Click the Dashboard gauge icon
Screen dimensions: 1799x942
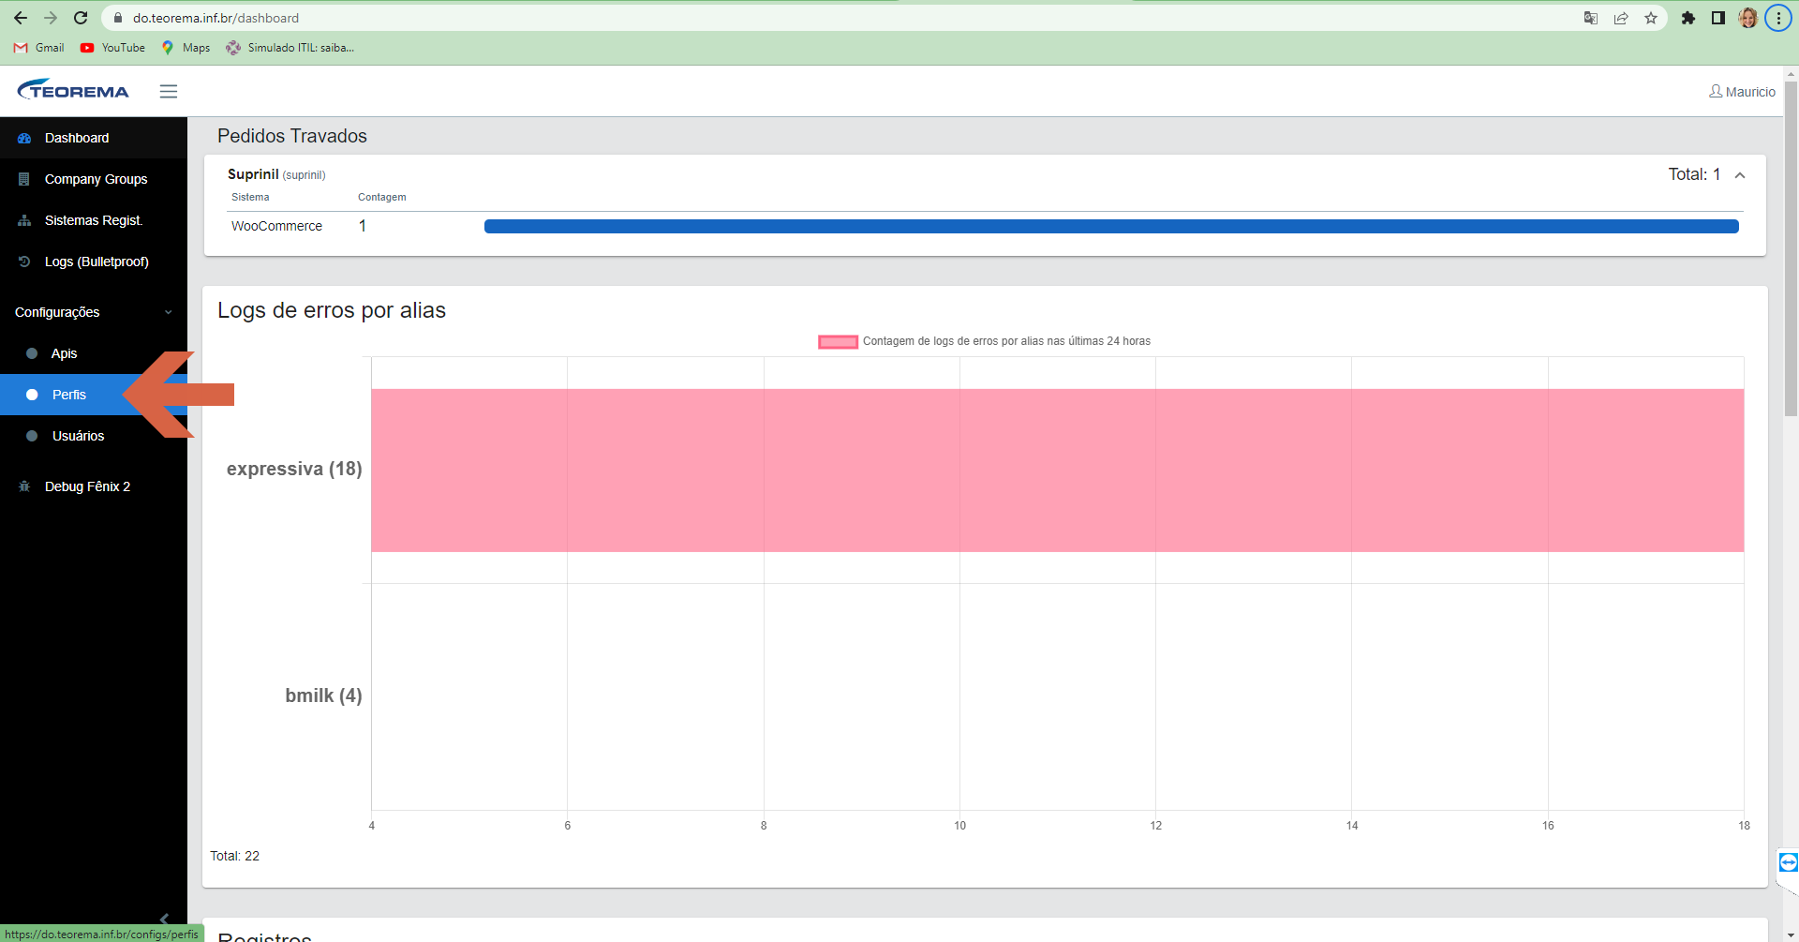point(24,138)
